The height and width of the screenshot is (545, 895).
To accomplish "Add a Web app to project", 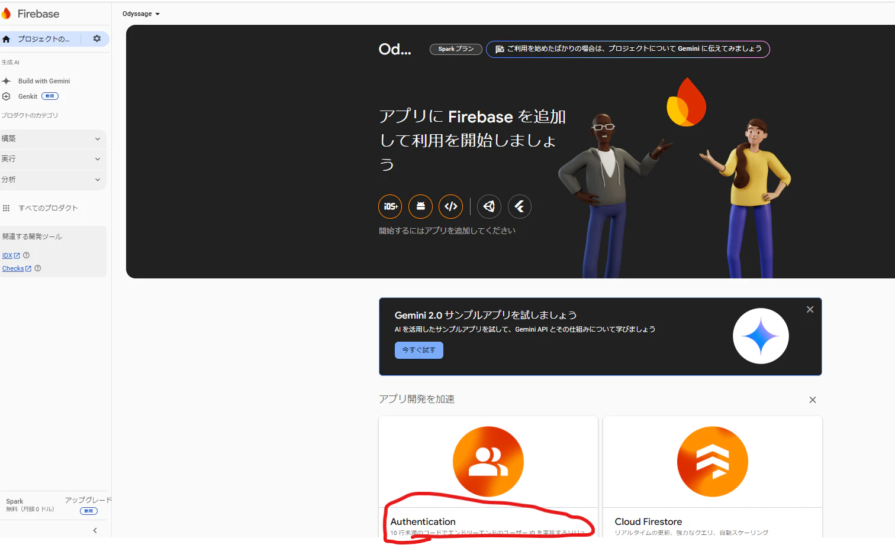I will (450, 206).
